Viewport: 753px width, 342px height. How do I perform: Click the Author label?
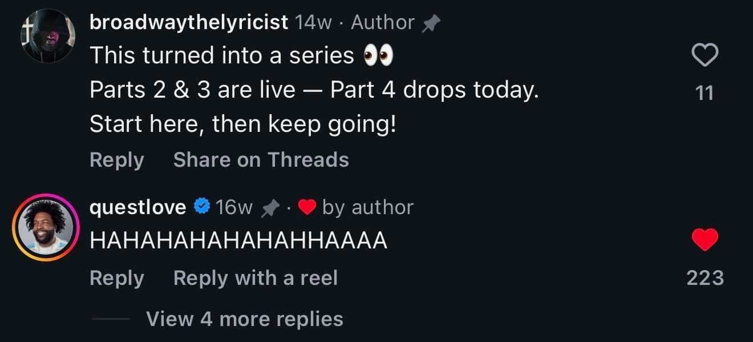(383, 22)
